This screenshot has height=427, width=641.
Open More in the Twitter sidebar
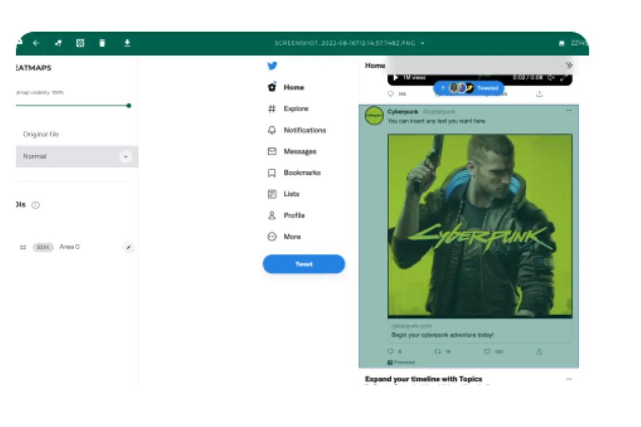coord(284,237)
